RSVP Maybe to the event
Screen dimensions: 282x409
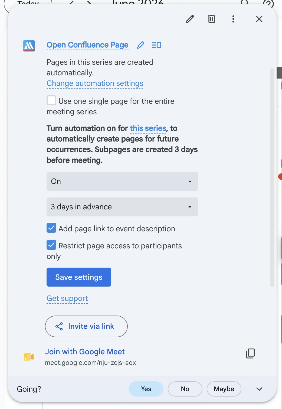(x=224, y=389)
